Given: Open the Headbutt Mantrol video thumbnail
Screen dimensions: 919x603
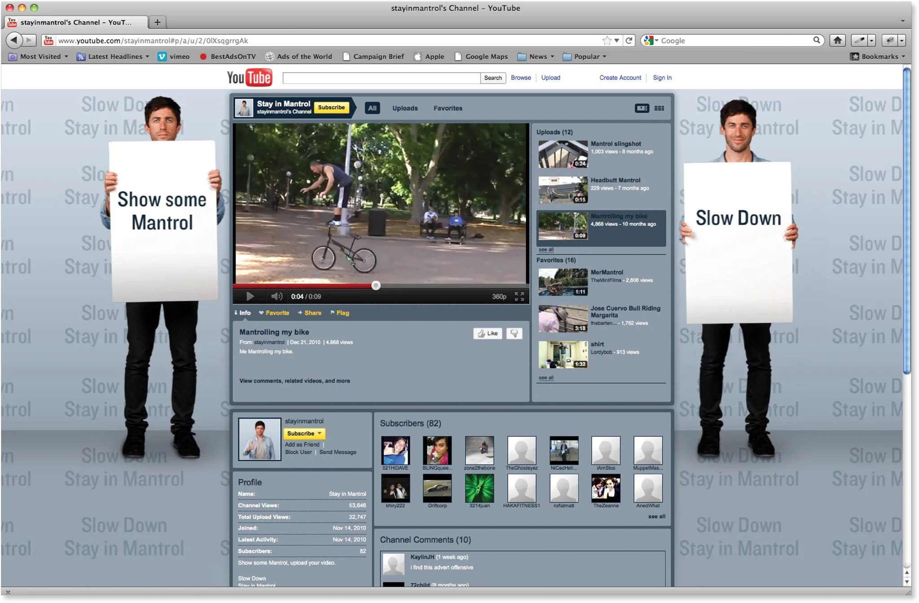Looking at the screenshot, I should (x=563, y=190).
